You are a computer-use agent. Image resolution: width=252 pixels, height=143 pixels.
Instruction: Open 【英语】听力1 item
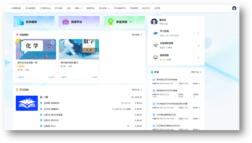pos(50,126)
